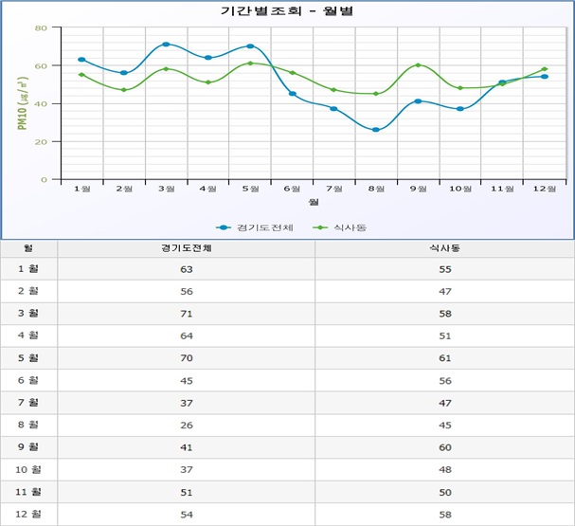
Task: Select the 12 월 row label in table
Action: click(28, 514)
